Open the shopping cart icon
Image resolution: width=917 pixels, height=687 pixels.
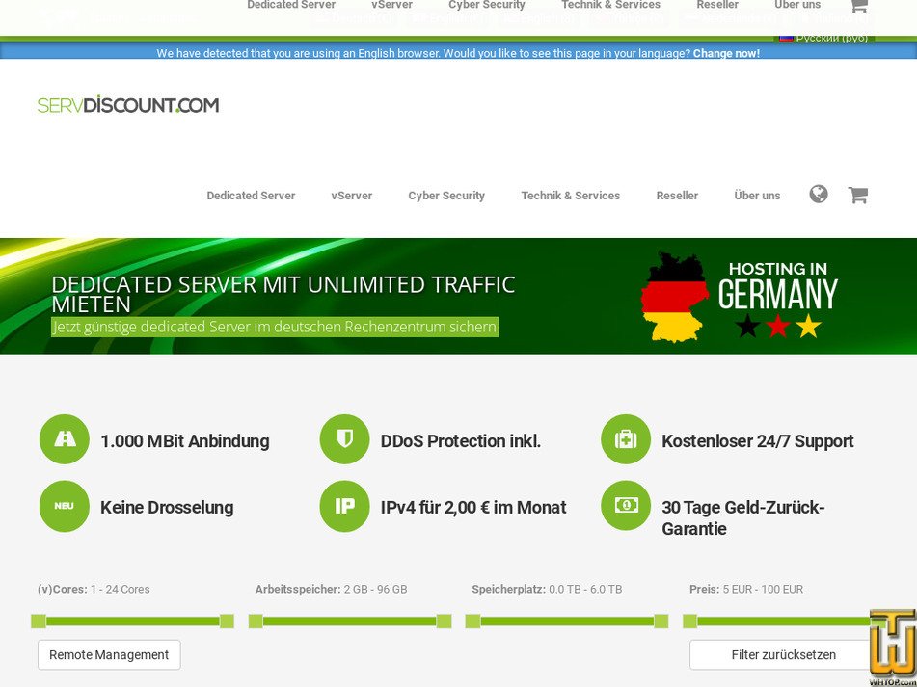click(x=857, y=195)
